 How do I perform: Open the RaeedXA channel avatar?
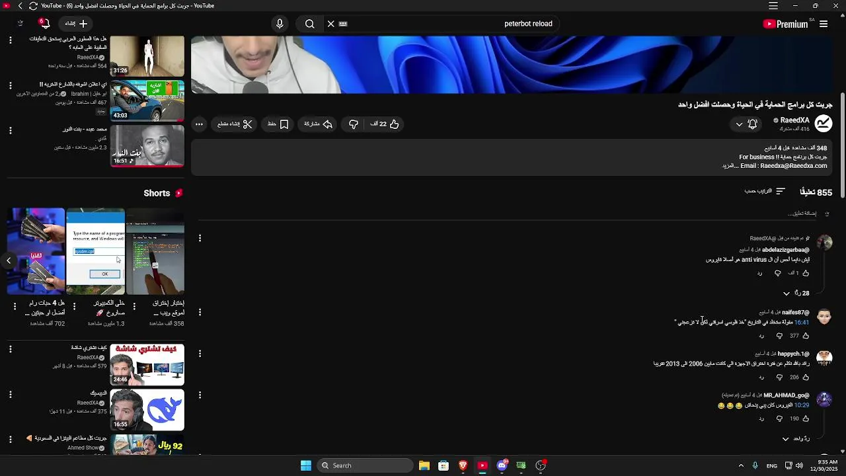824,124
